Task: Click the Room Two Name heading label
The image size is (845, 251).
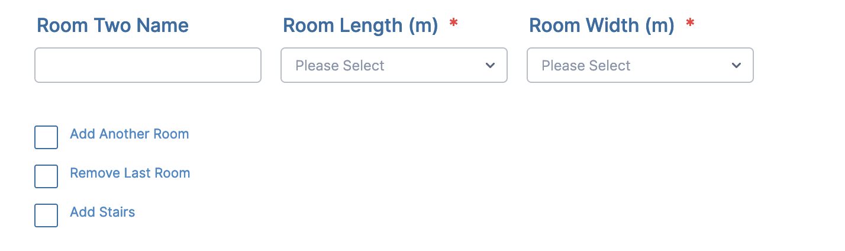Action: (113, 25)
